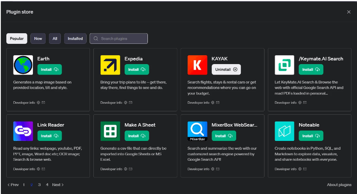Click the KAYAK description about flights
The width and height of the screenshot is (357, 194).
click(x=221, y=87)
